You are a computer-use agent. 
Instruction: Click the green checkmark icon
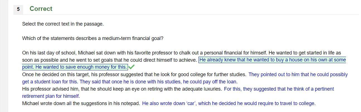[131, 67]
